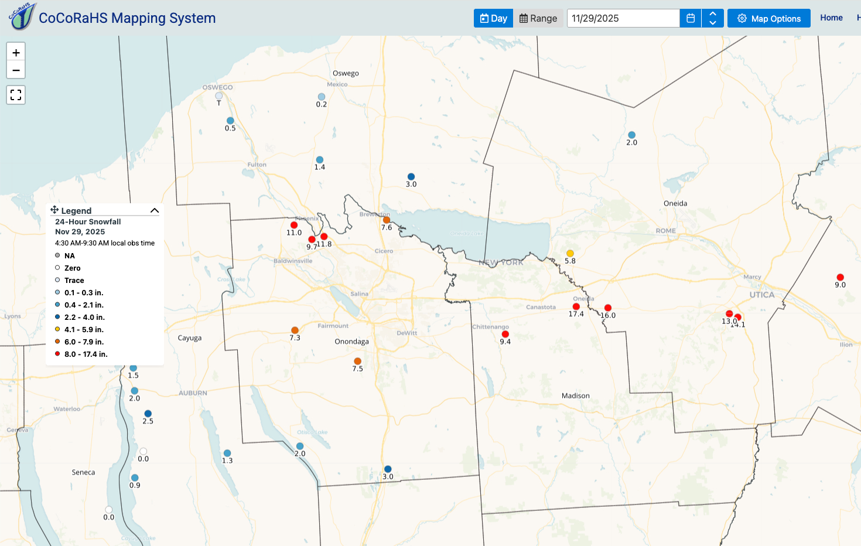Click the 3.0 blue marker north of Oneida Lake
Viewport: 861px width, 546px height.
[x=411, y=176]
